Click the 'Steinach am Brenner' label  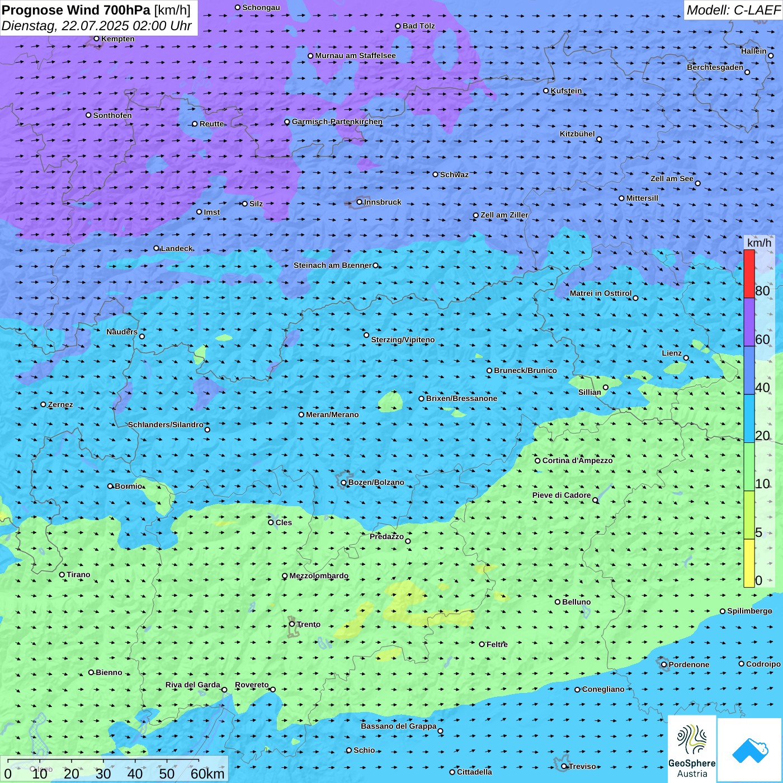click(333, 265)
